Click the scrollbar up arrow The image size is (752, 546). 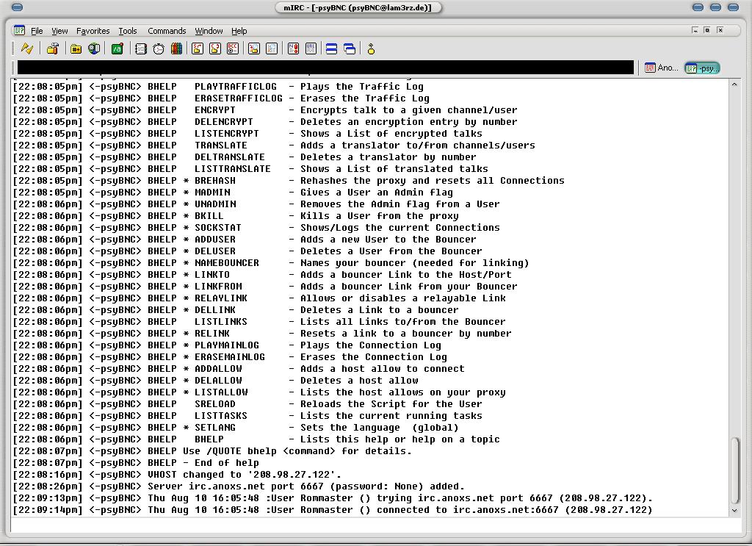[x=734, y=85]
